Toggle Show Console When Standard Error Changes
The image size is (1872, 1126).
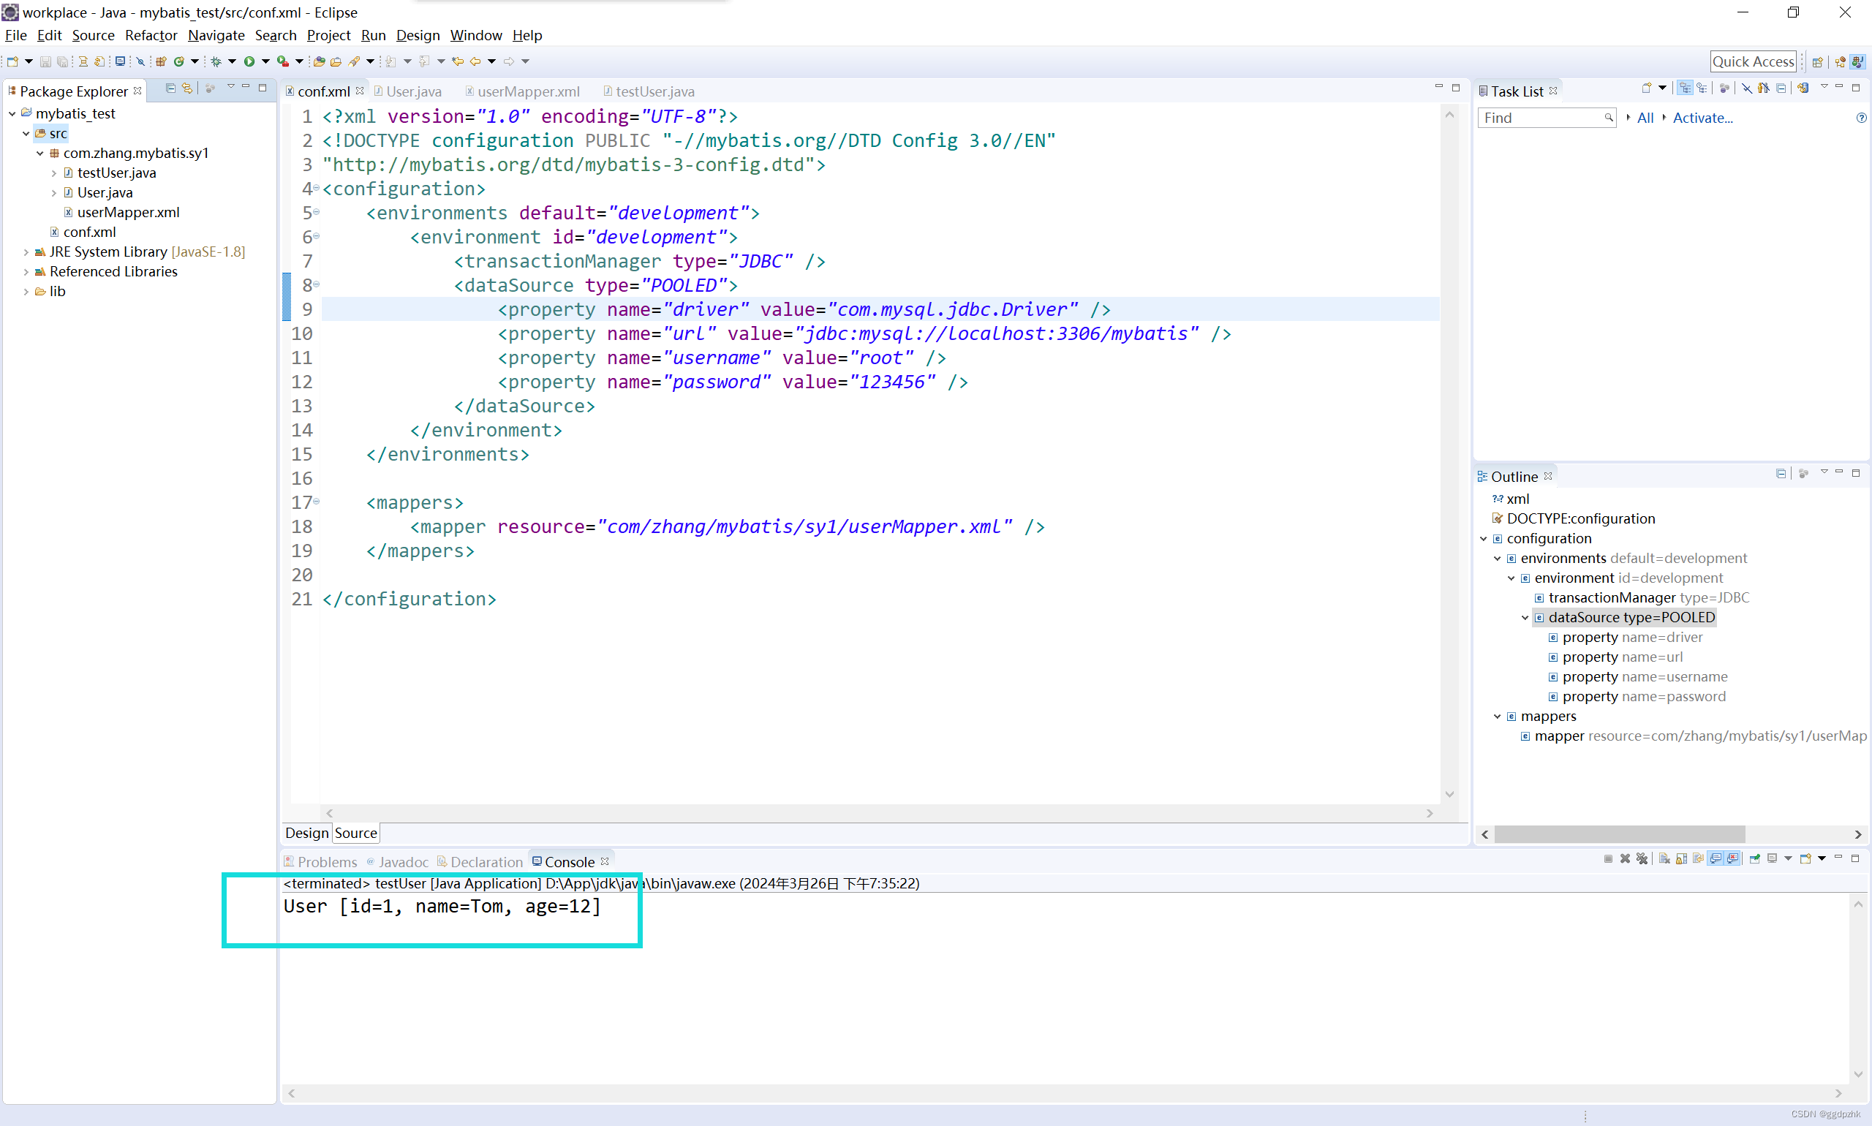pos(1732,859)
